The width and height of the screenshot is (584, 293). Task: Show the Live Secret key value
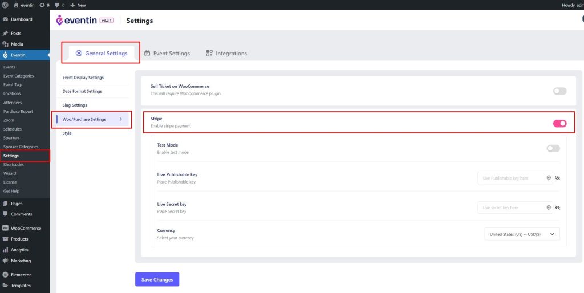tap(558, 207)
